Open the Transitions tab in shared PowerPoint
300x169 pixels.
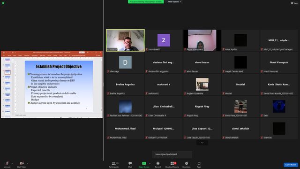[27, 55]
